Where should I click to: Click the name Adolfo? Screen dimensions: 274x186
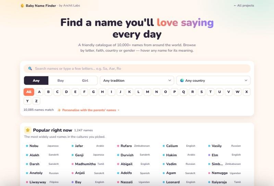[x=126, y=173]
